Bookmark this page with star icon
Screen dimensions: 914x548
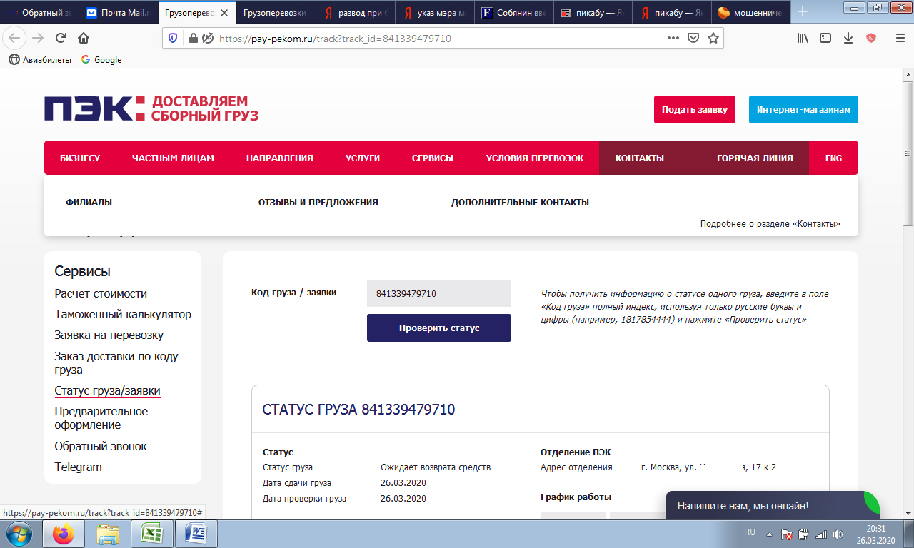point(713,39)
